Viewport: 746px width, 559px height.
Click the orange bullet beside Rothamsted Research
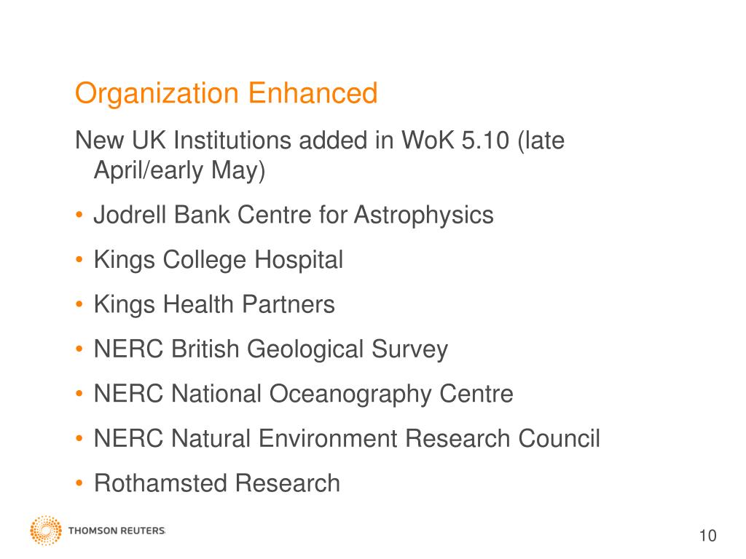79,483
